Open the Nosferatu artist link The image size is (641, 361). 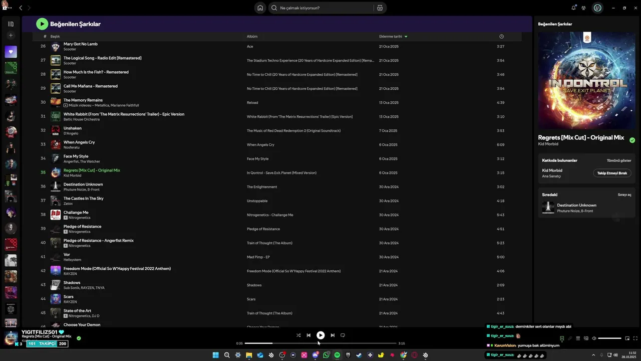72,147
